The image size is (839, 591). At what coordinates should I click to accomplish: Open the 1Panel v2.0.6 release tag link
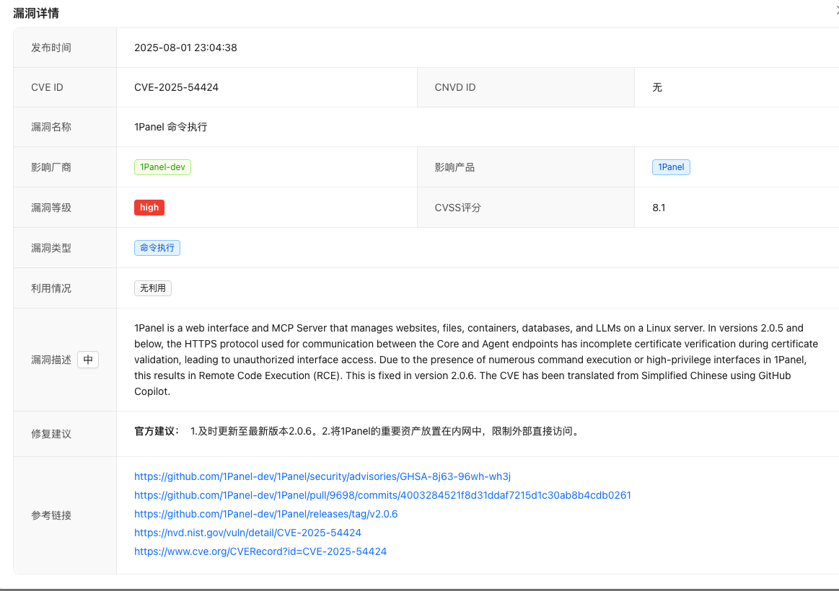(266, 513)
